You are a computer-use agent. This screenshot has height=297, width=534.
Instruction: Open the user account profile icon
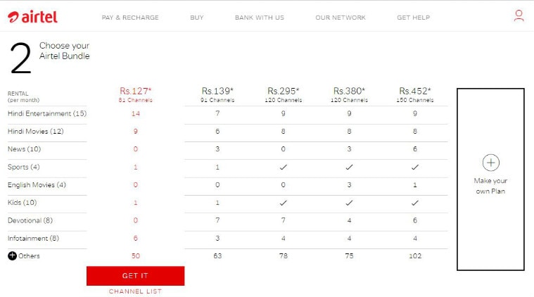tap(519, 15)
